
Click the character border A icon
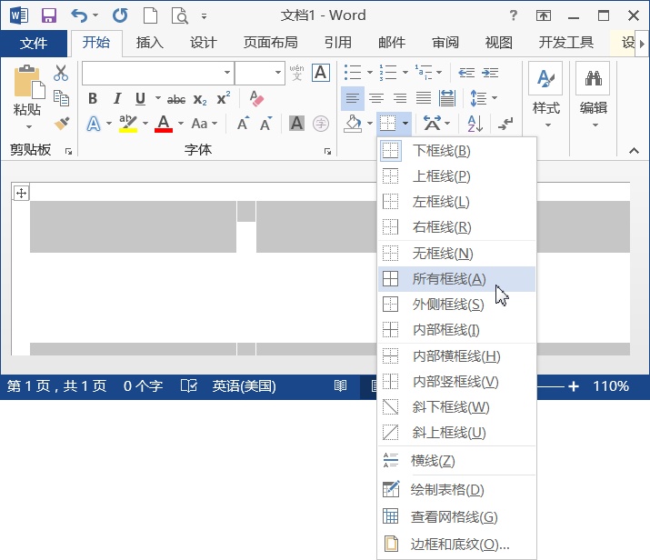[x=320, y=73]
